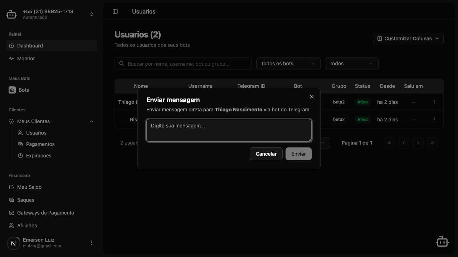
Task: Toggle the sidebar panel icon
Action: [115, 11]
